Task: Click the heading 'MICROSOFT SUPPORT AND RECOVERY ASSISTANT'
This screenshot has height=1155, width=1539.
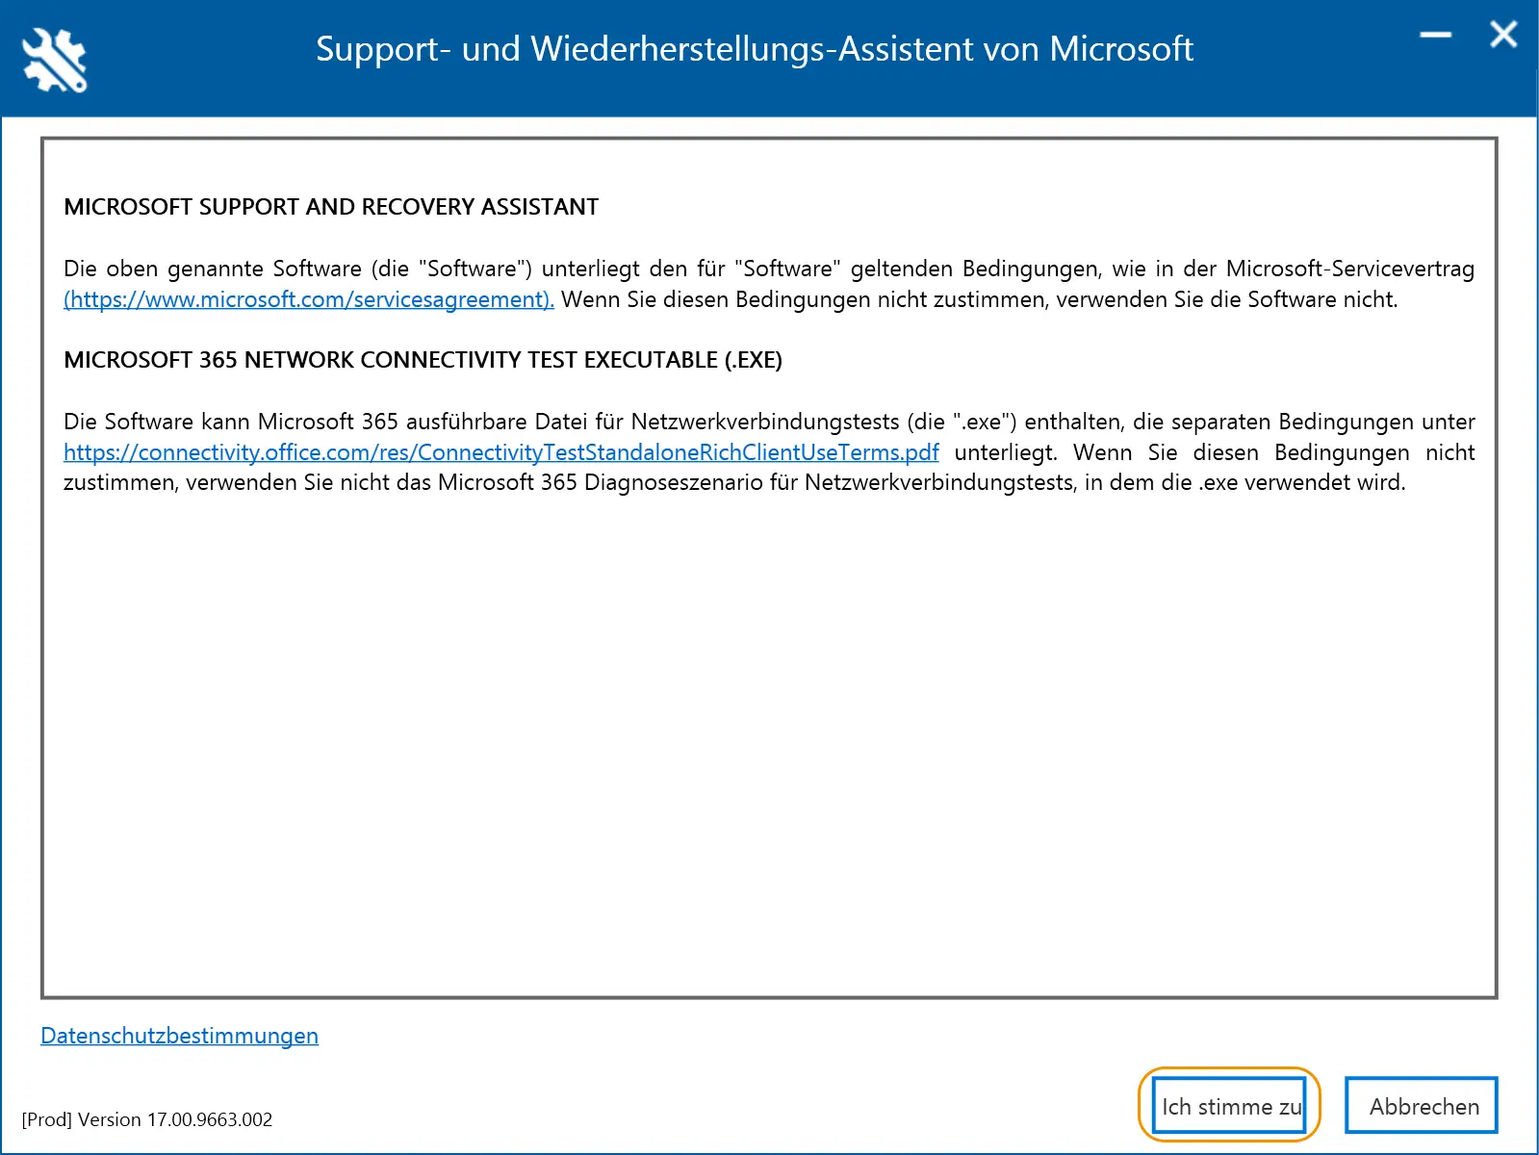Action: [x=331, y=207]
